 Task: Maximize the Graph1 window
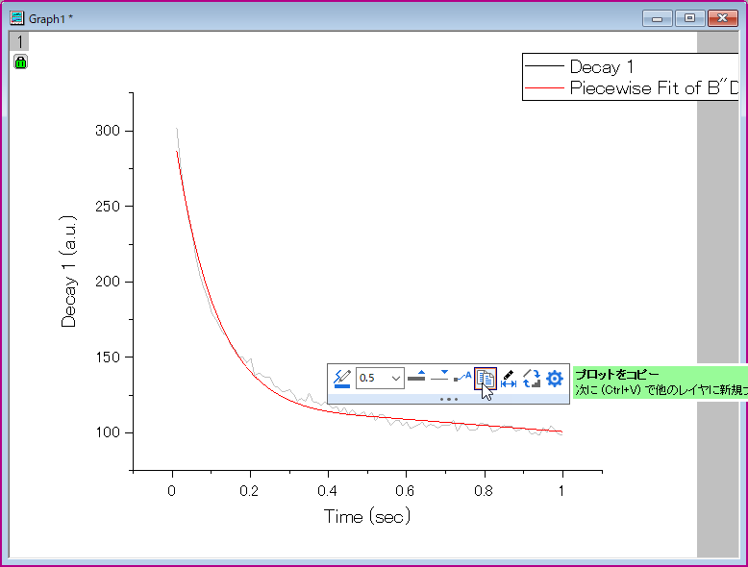pyautogui.click(x=689, y=18)
